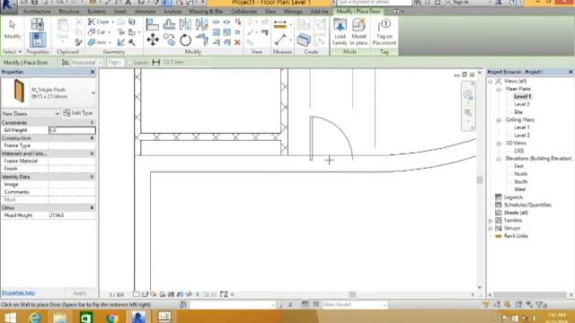575x323 pixels.
Task: Open the Properties help link
Action: (x=18, y=292)
